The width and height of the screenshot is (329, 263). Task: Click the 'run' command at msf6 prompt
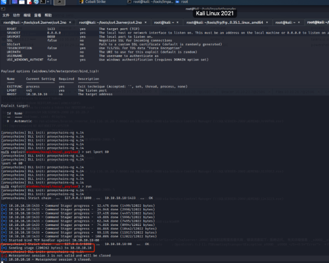[x=88, y=186]
